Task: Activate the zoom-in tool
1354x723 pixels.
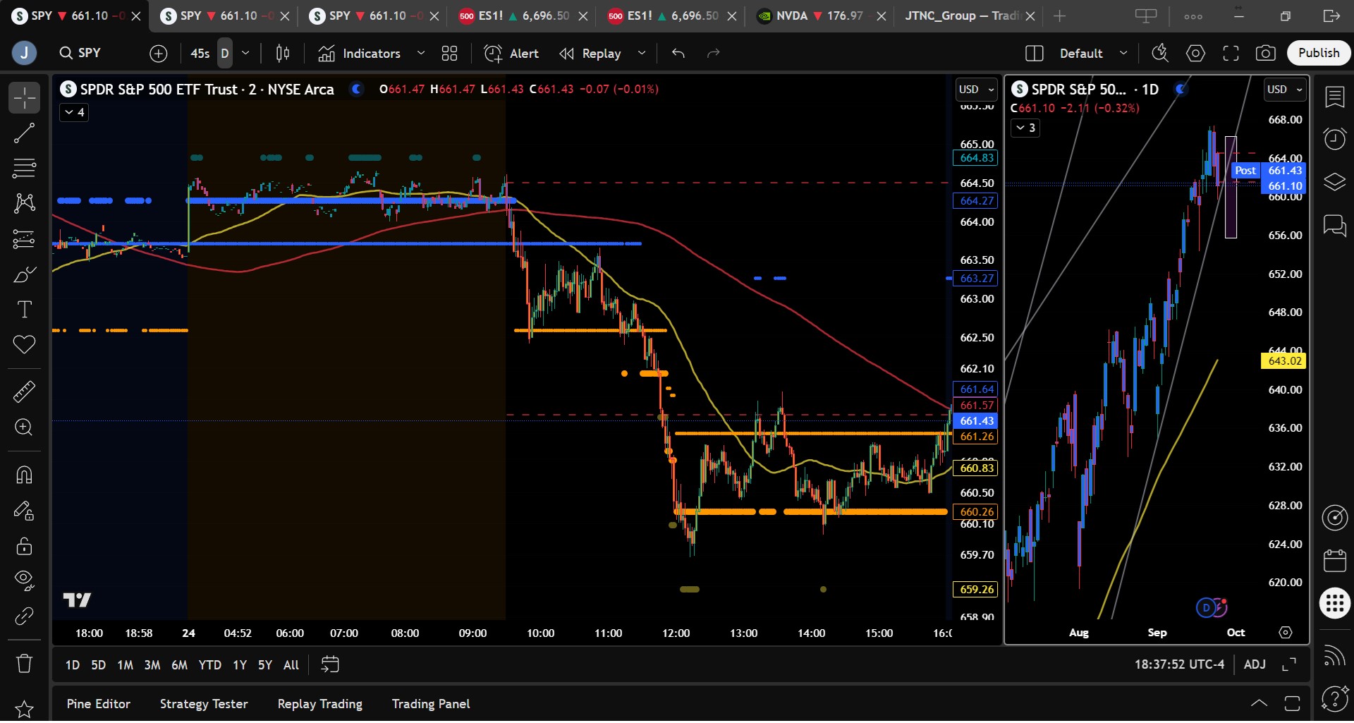Action: (24, 427)
